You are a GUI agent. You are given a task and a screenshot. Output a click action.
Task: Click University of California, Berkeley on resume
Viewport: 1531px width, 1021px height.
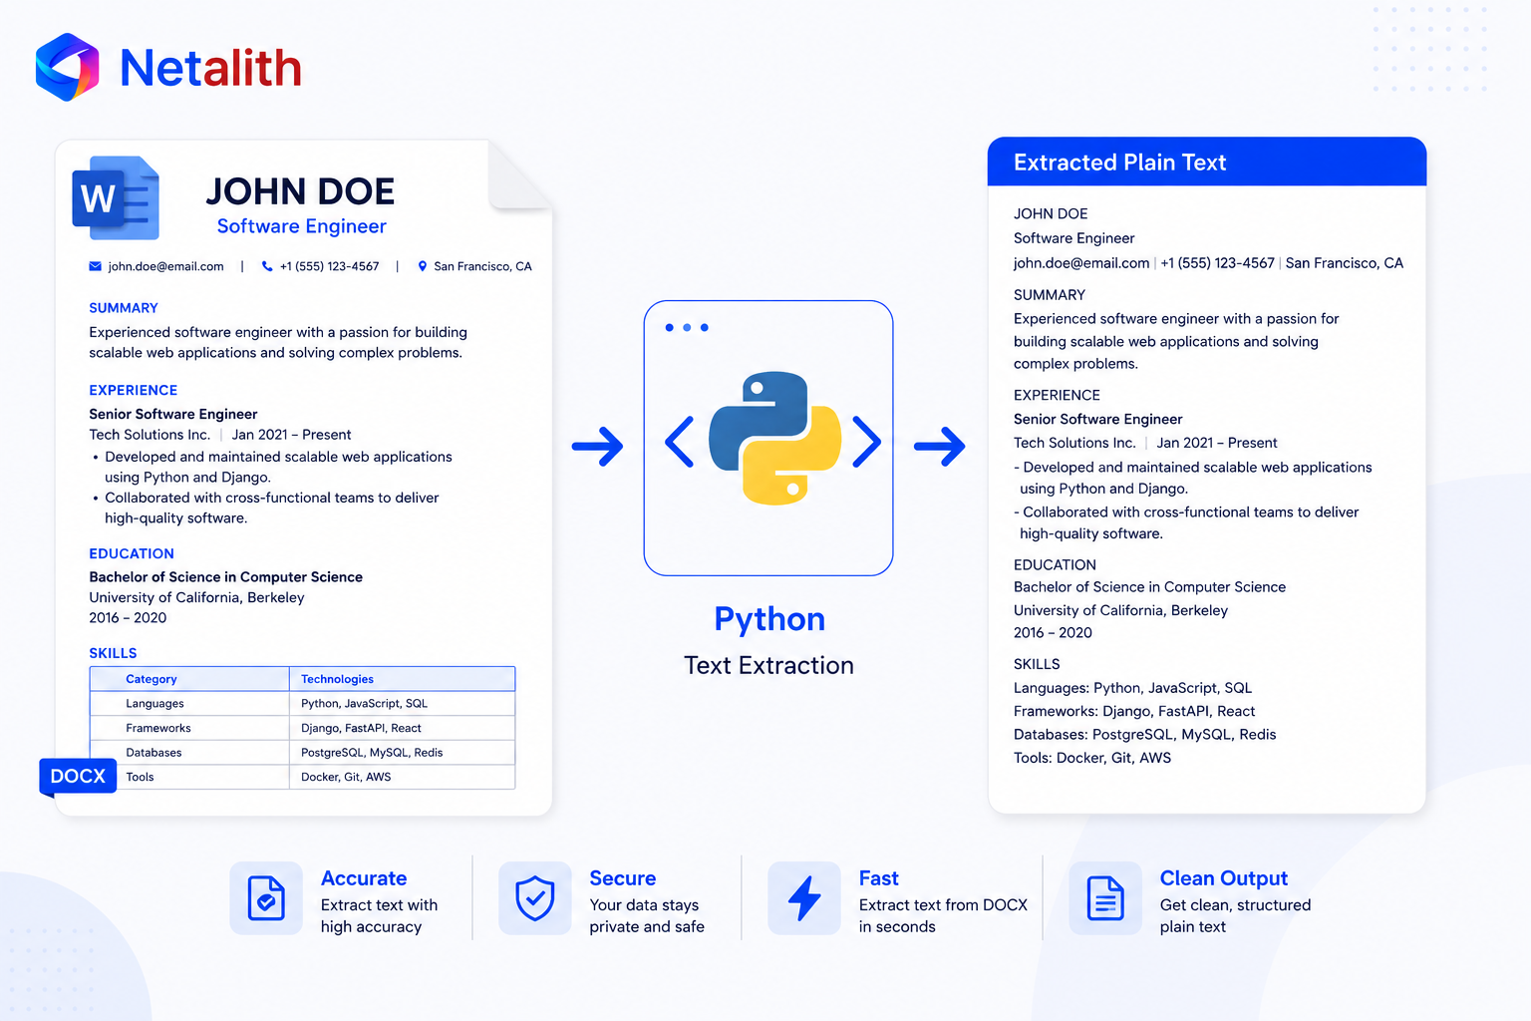click(x=196, y=597)
